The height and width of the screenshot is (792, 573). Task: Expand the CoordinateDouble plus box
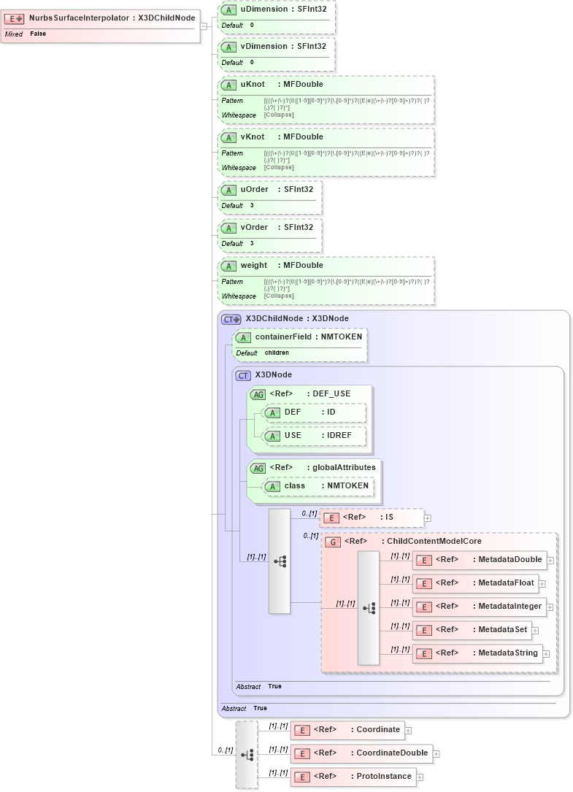click(x=436, y=754)
